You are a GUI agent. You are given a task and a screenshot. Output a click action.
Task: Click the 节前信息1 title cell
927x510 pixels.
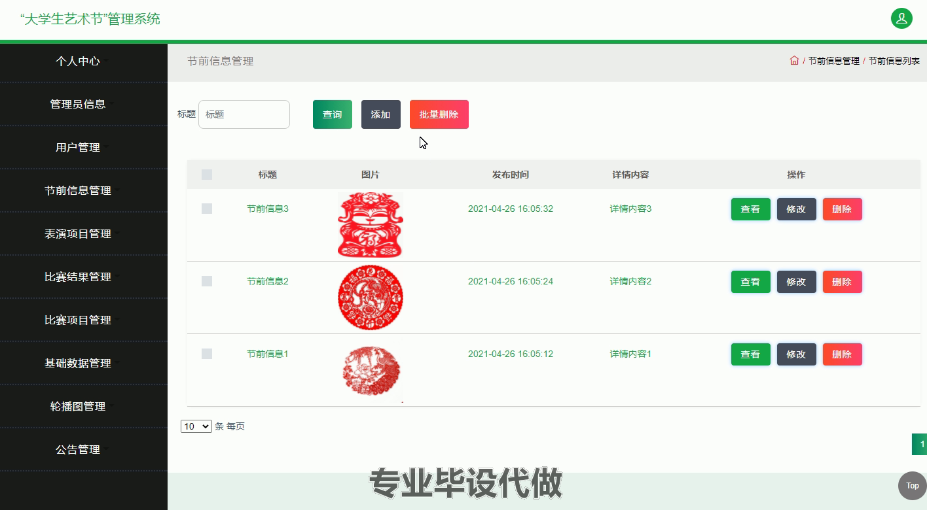click(268, 354)
